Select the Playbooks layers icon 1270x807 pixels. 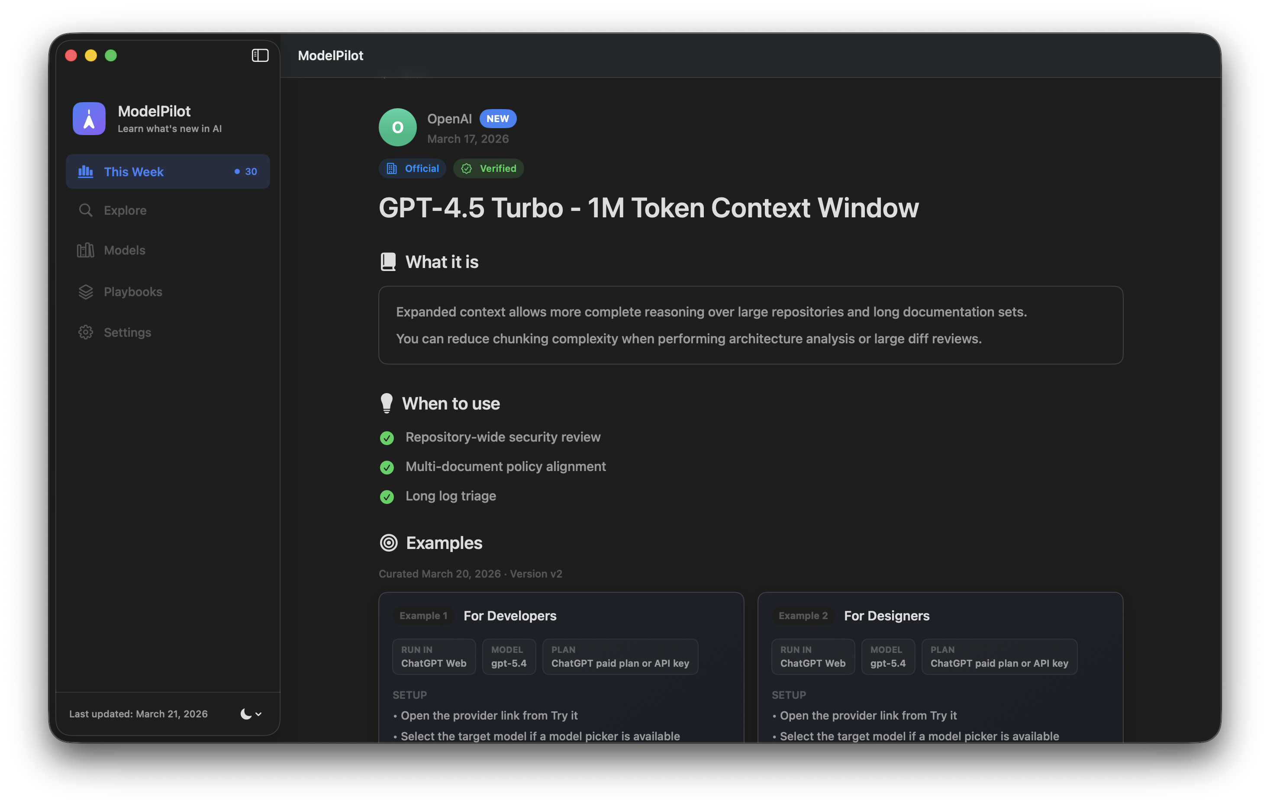(85, 291)
